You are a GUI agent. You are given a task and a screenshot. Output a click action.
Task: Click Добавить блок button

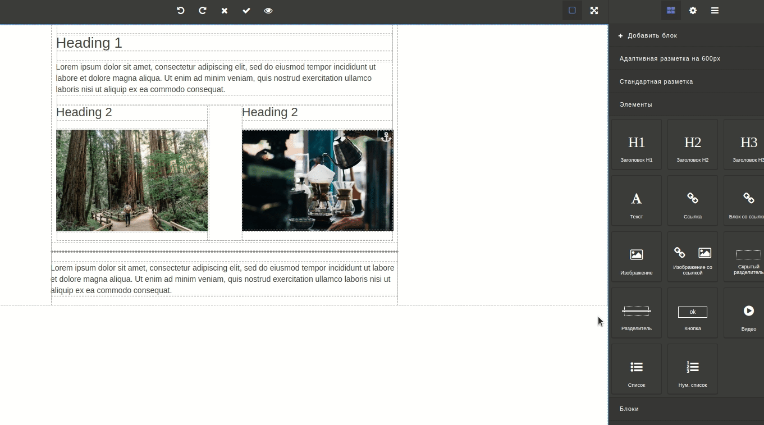click(686, 35)
